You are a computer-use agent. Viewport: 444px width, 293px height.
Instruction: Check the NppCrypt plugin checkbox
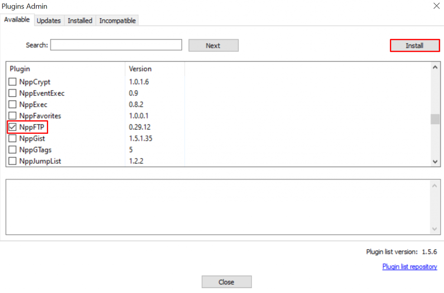click(x=13, y=82)
